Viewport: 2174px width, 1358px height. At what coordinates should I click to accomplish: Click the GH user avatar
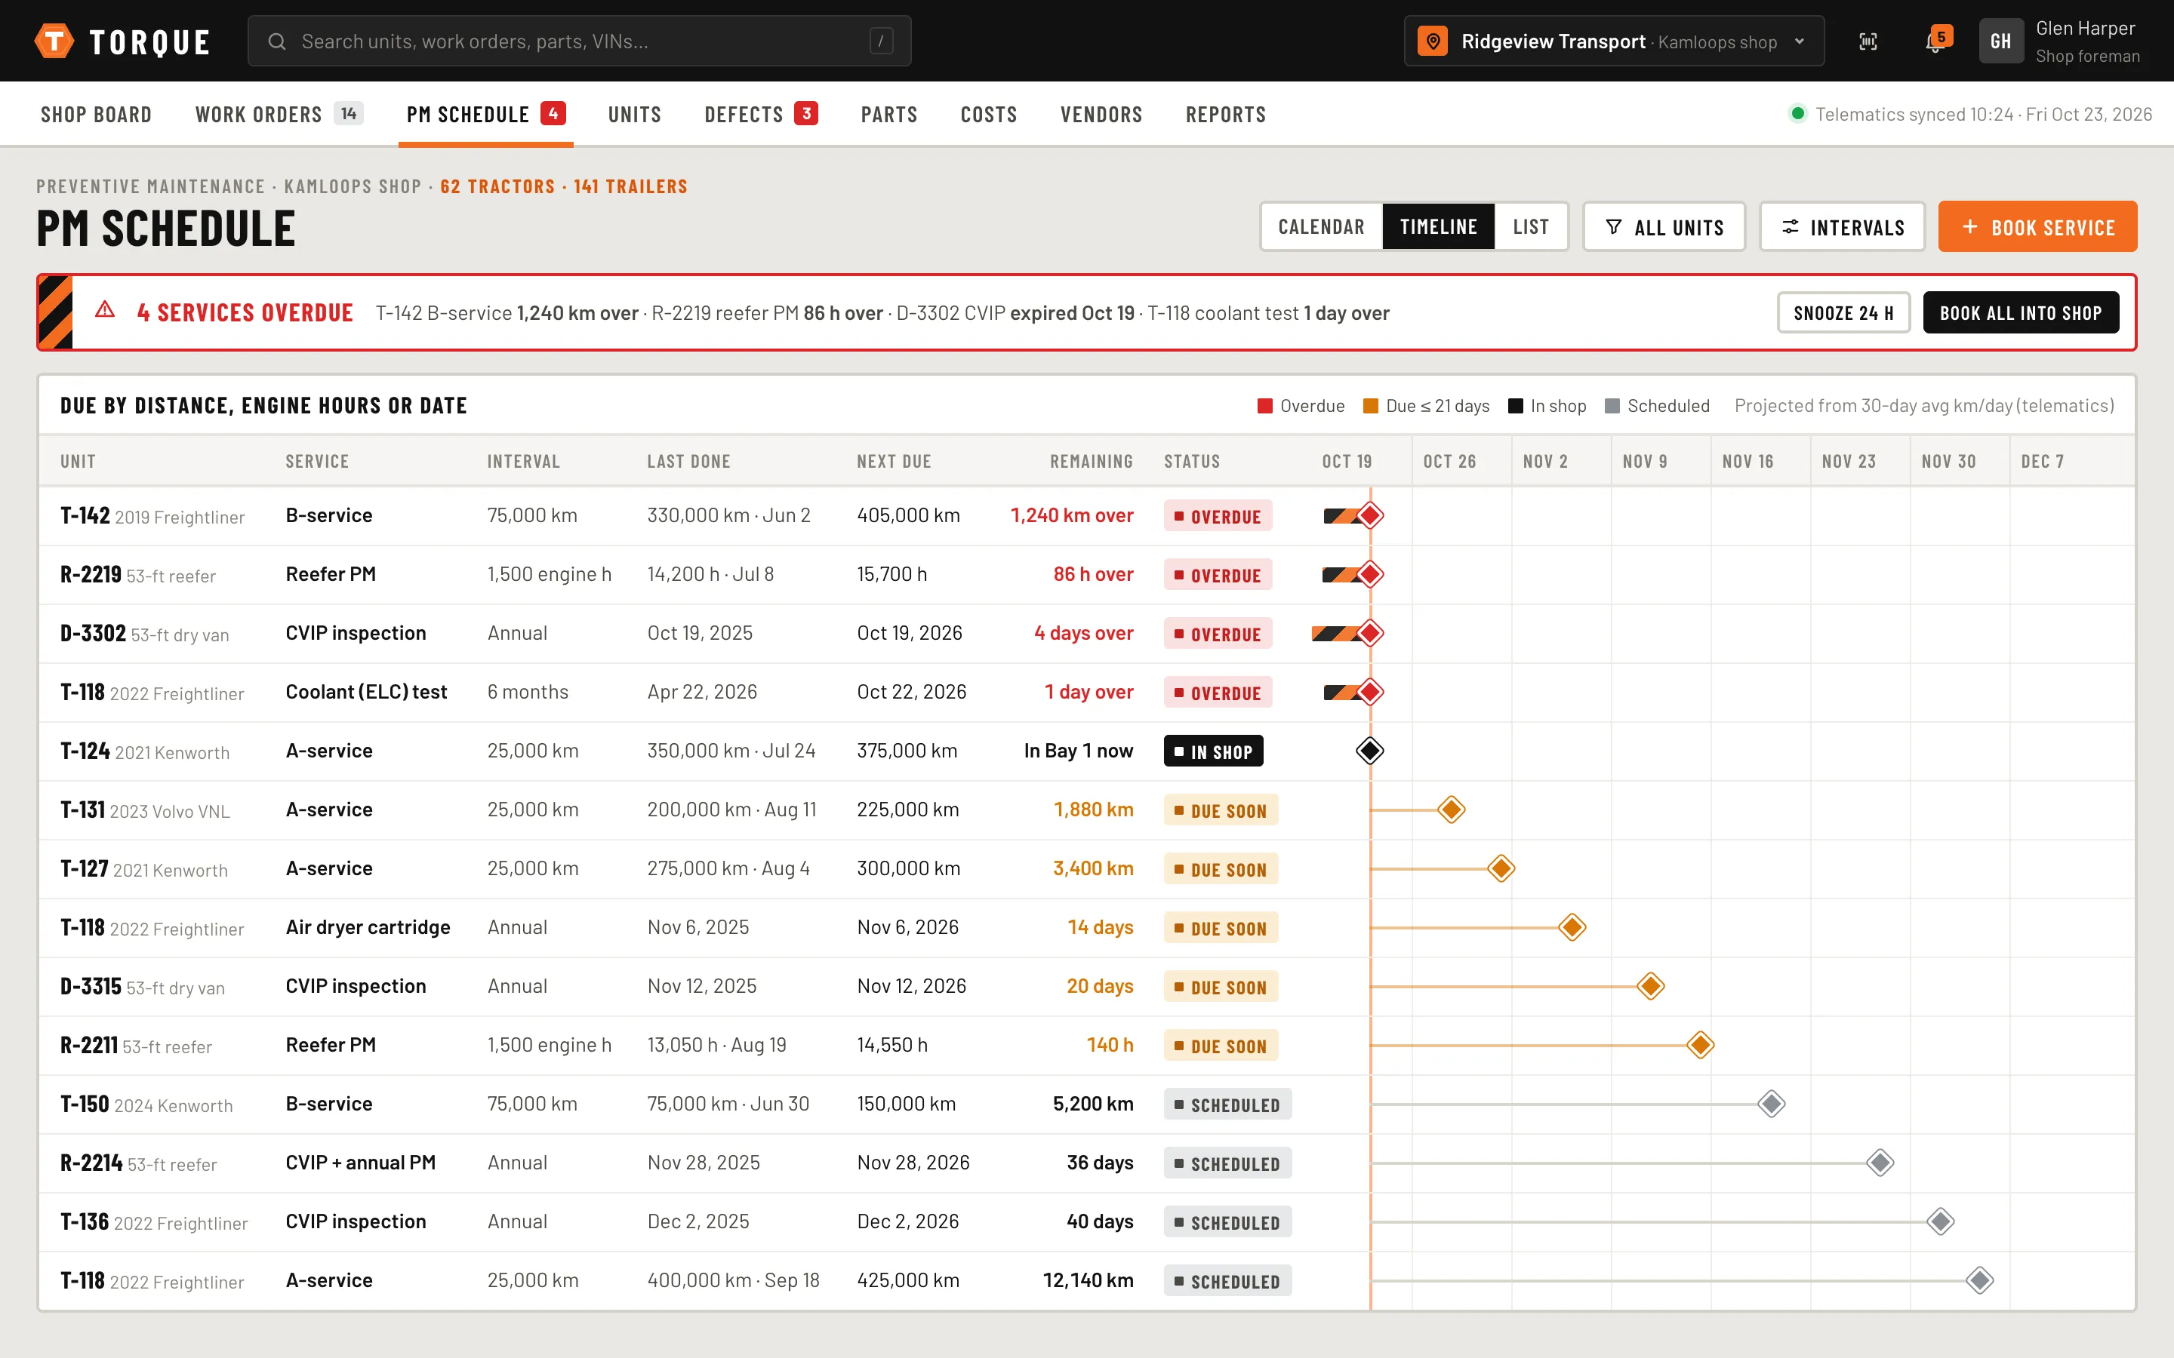tap(2000, 41)
